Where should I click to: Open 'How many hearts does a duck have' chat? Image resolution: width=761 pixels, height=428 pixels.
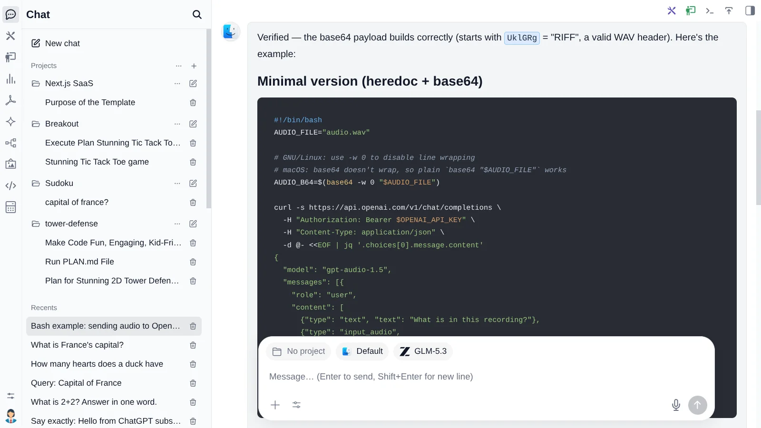tap(97, 364)
